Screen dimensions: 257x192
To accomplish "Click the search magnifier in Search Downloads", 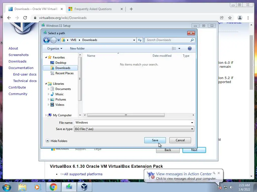I will point(192,40).
